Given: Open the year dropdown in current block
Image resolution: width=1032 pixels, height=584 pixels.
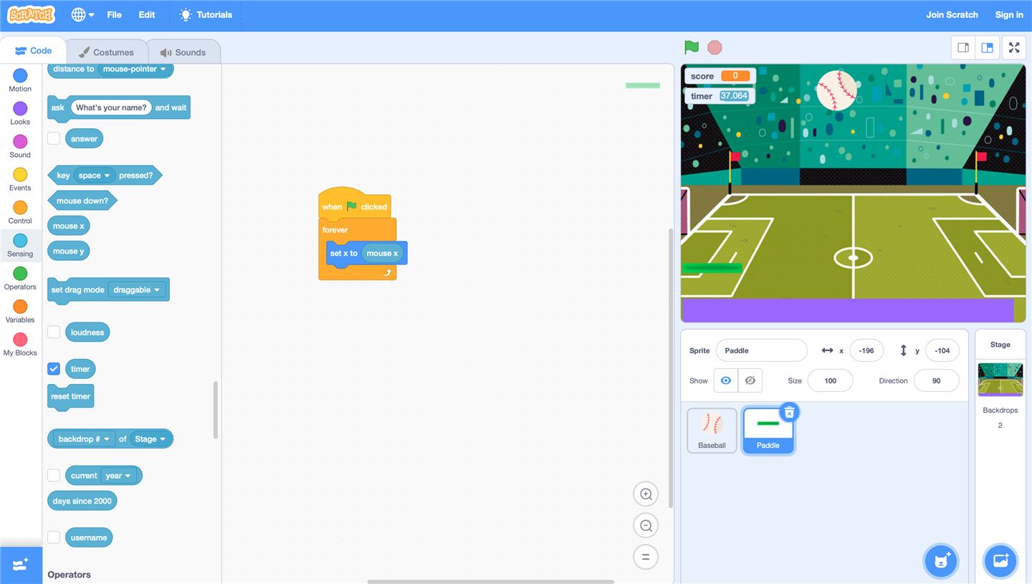Looking at the screenshot, I should pyautogui.click(x=118, y=476).
